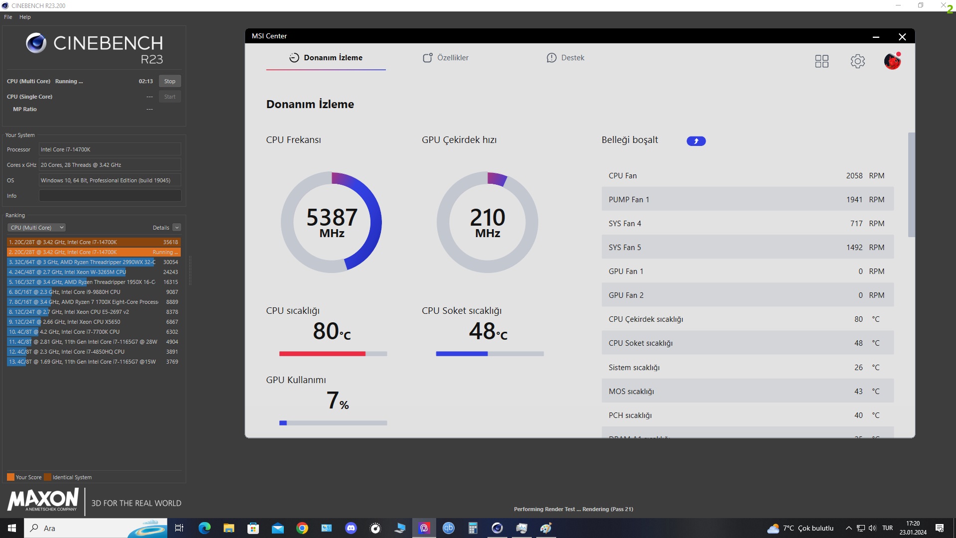
Task: Click the red CPU sıcaklığı temperature bar
Action: 333,354
